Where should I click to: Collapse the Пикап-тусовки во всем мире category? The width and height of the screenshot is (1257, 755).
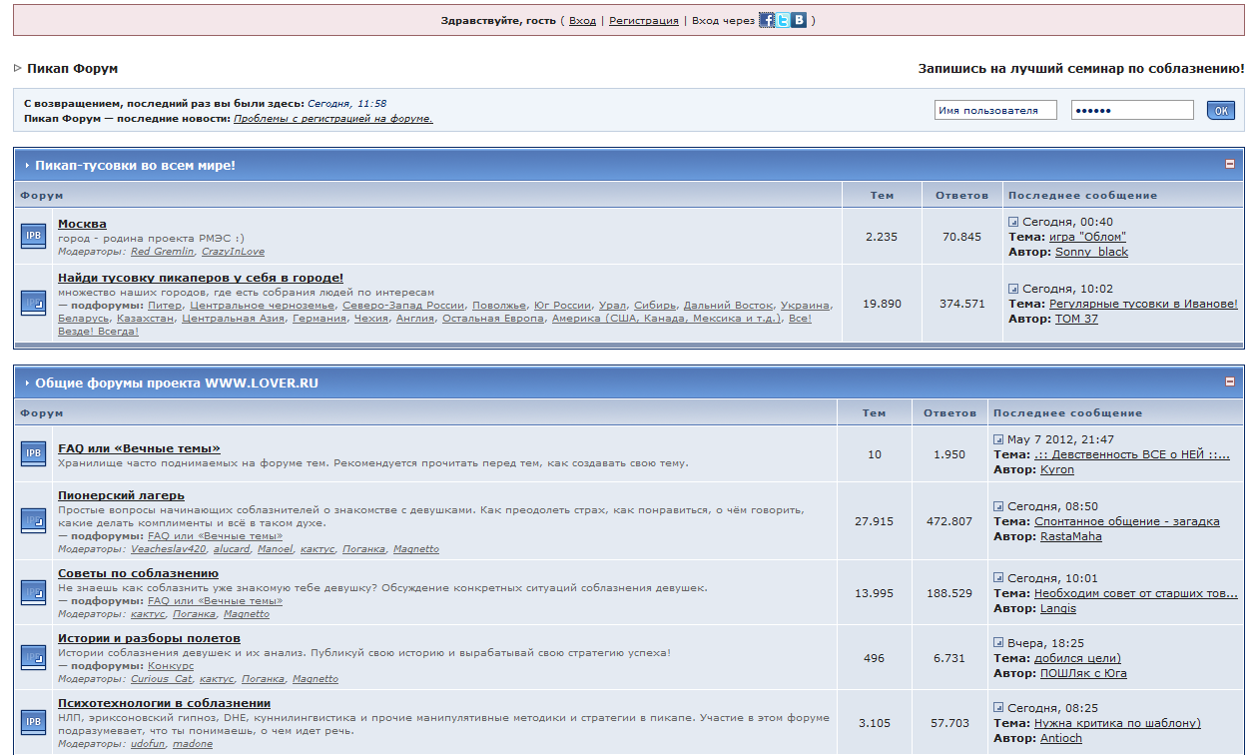coord(1230,164)
